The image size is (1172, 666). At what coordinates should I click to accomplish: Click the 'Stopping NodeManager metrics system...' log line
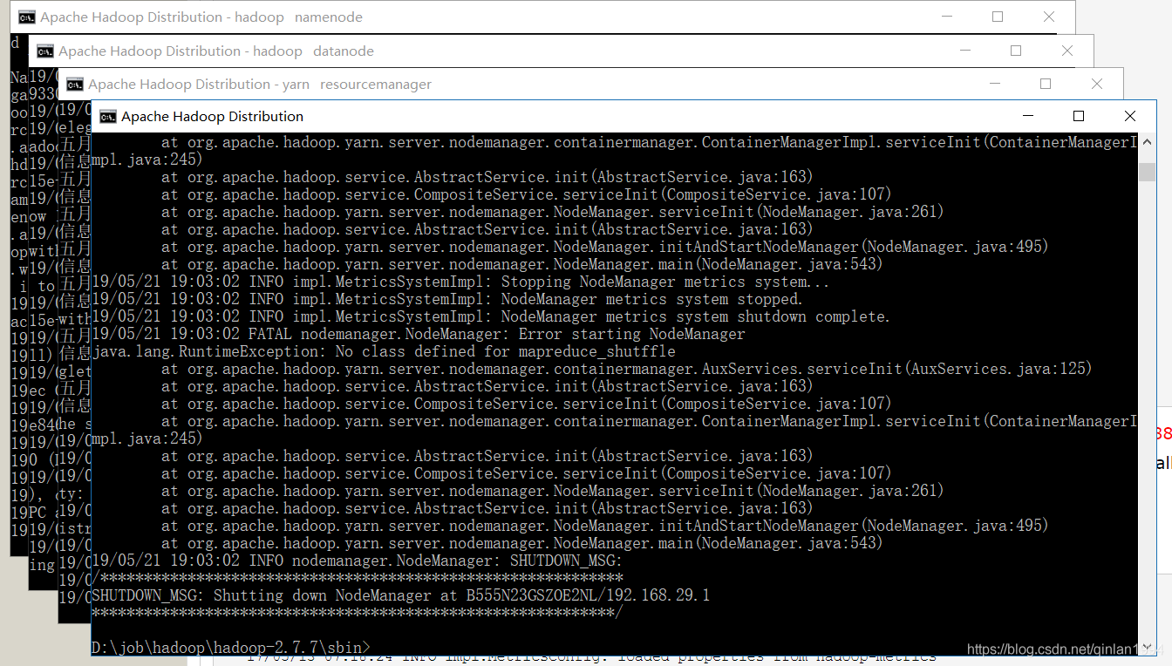pyautogui.click(x=460, y=282)
